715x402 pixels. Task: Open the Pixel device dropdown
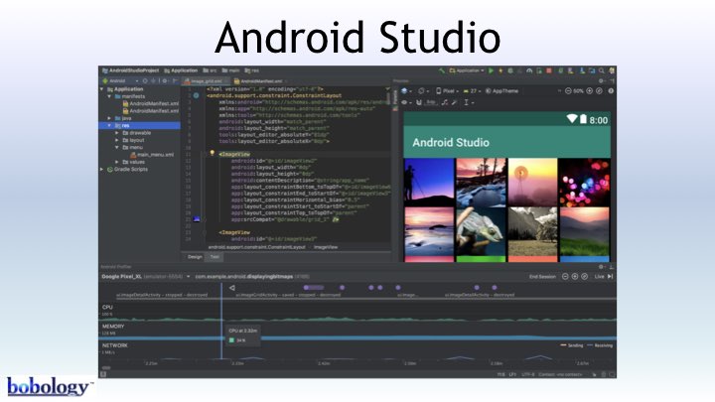447,90
